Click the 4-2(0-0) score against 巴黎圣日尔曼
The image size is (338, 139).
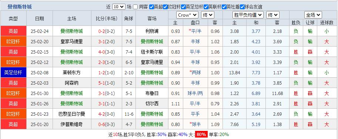coord(107,114)
